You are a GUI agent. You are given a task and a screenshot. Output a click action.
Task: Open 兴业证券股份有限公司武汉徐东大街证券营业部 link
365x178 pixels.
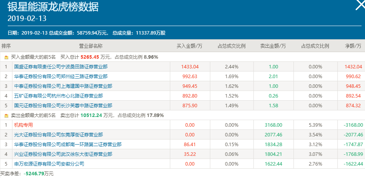(63, 154)
